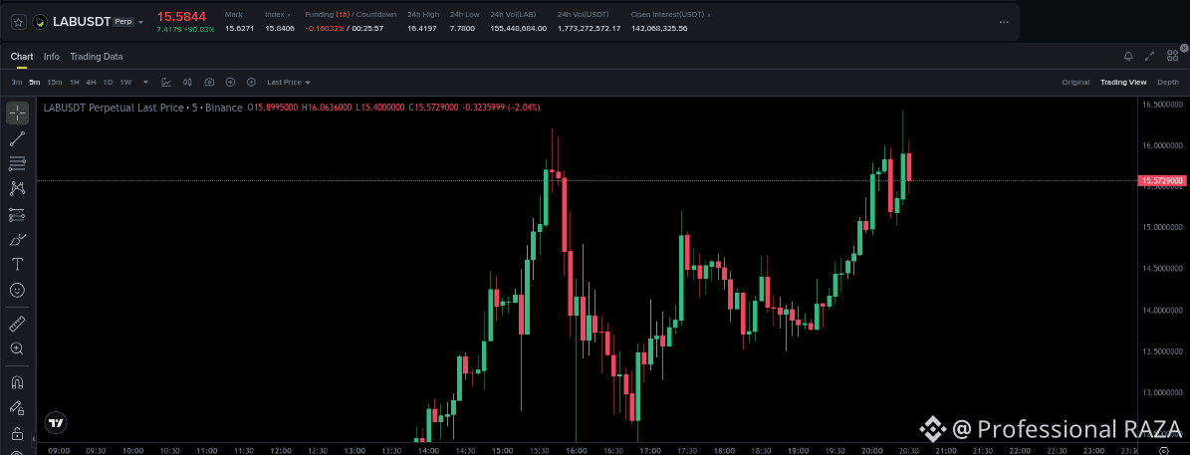
Task: Collapse the drawing toolbar with side arrow
Action: (x=34, y=438)
